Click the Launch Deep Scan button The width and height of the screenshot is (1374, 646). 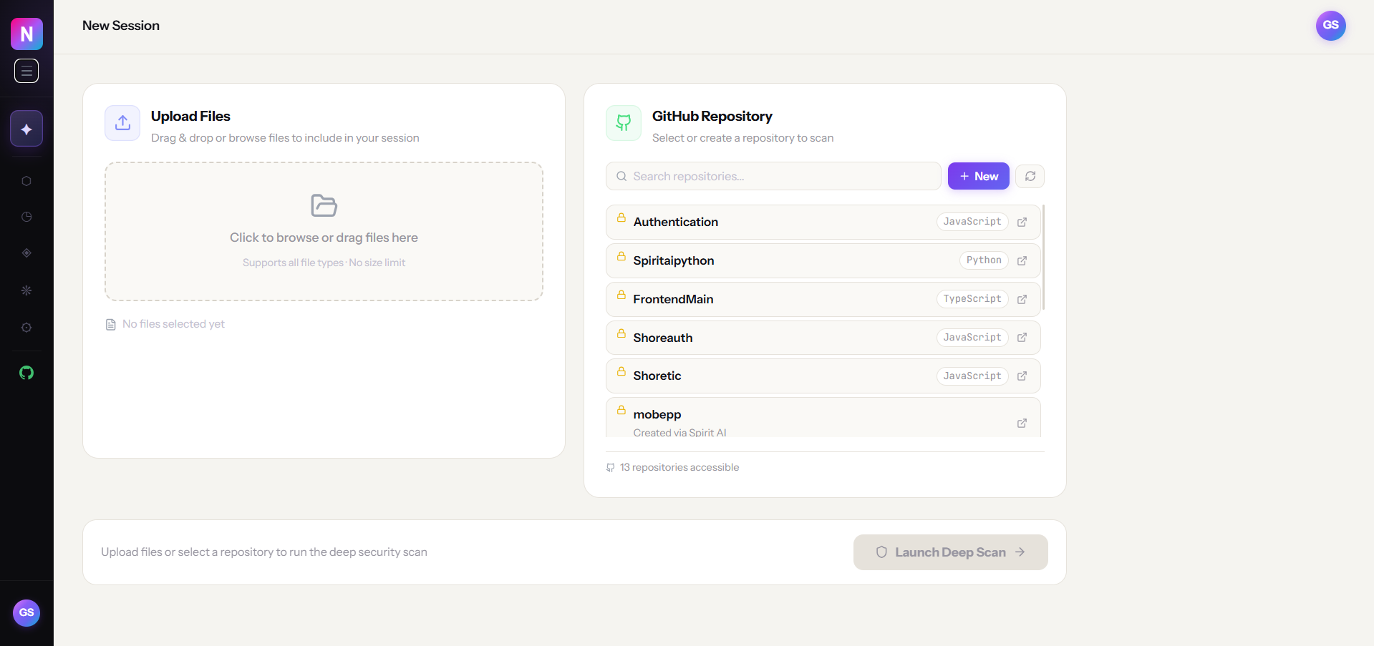[x=950, y=552]
